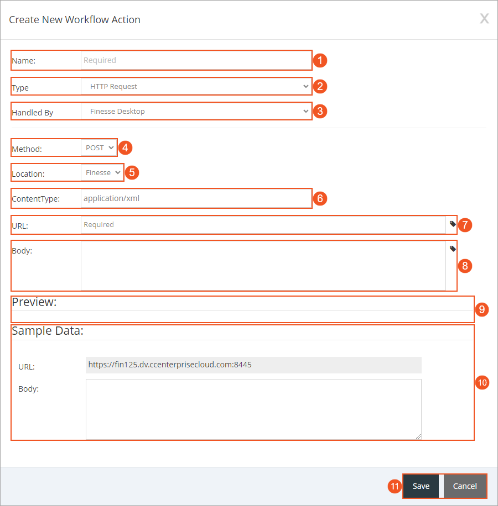Click inside the URL required field
498x506 pixels.
point(249,225)
